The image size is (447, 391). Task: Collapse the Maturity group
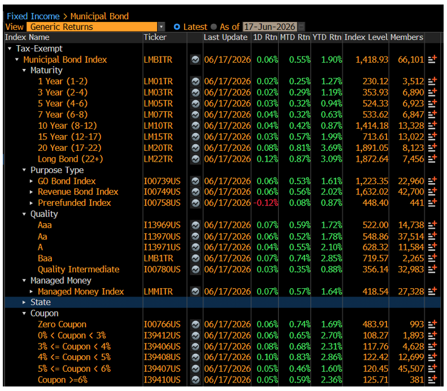[24, 71]
